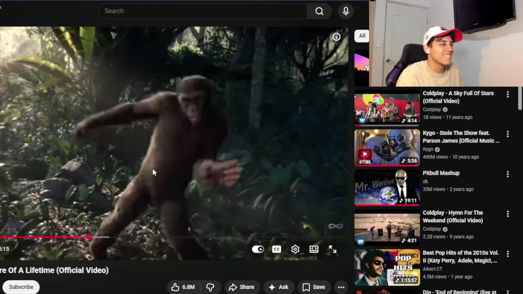
Task: Click the progress bar scrubber handle
Action: (x=89, y=237)
